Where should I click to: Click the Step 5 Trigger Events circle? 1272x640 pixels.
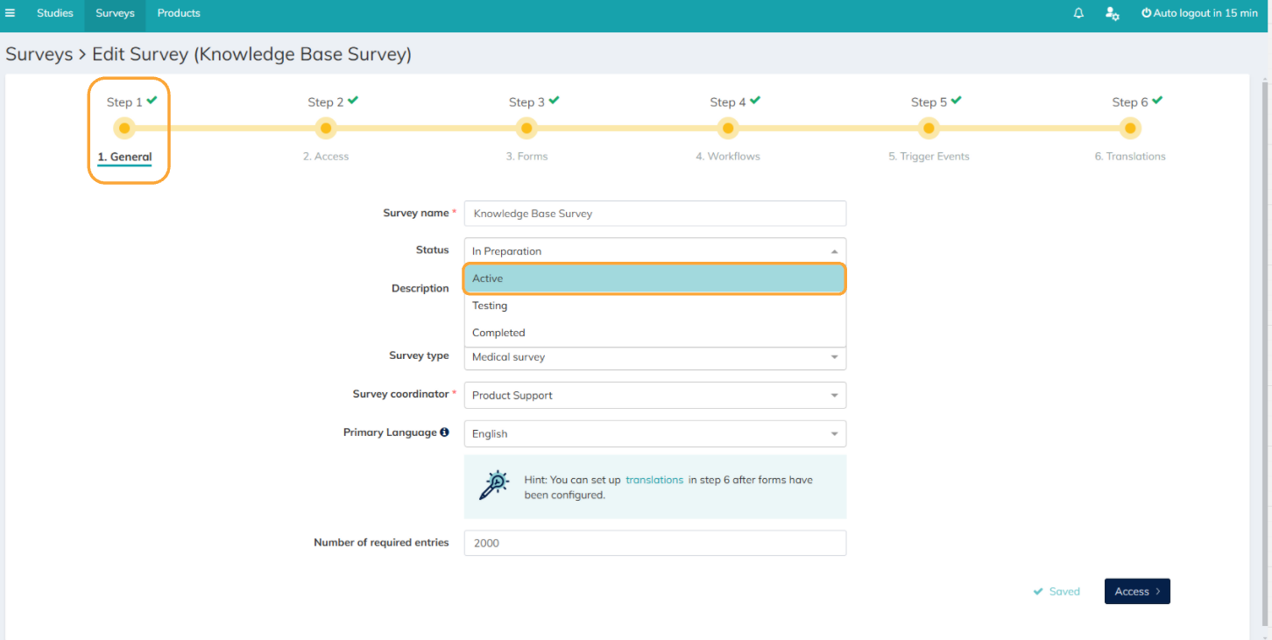(x=929, y=129)
